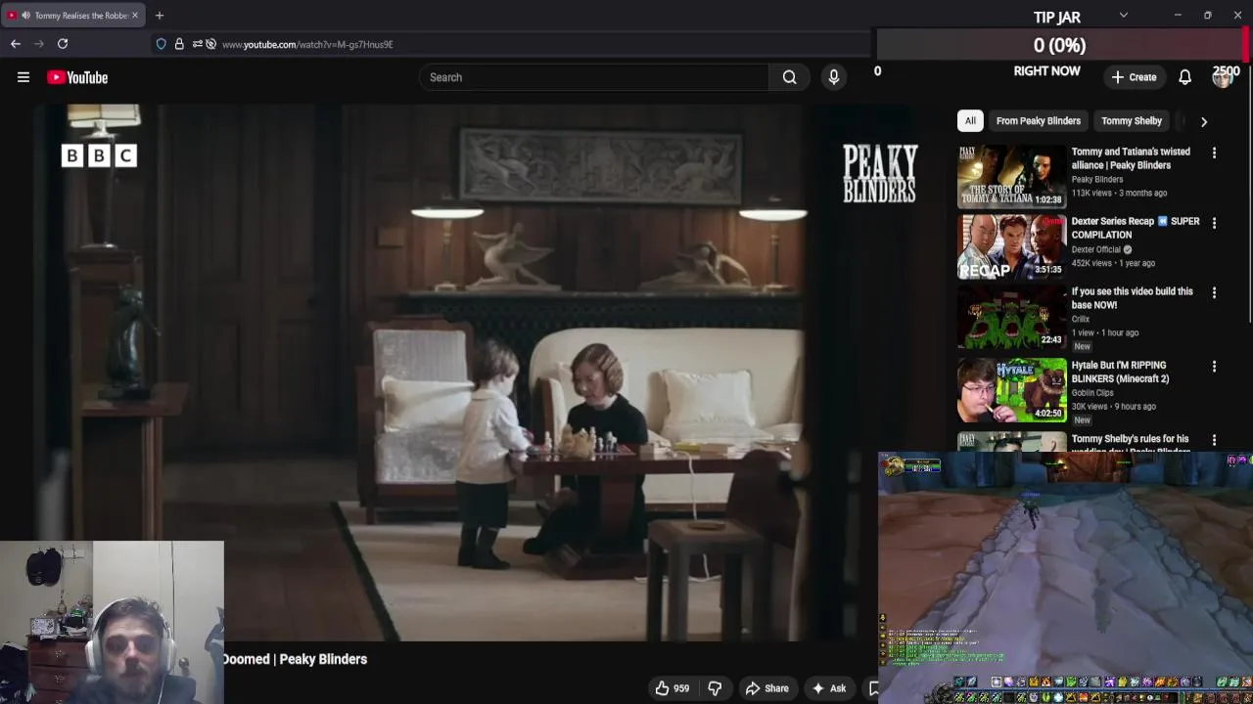Click the browser back arrow
1253x704 pixels.
click(16, 44)
